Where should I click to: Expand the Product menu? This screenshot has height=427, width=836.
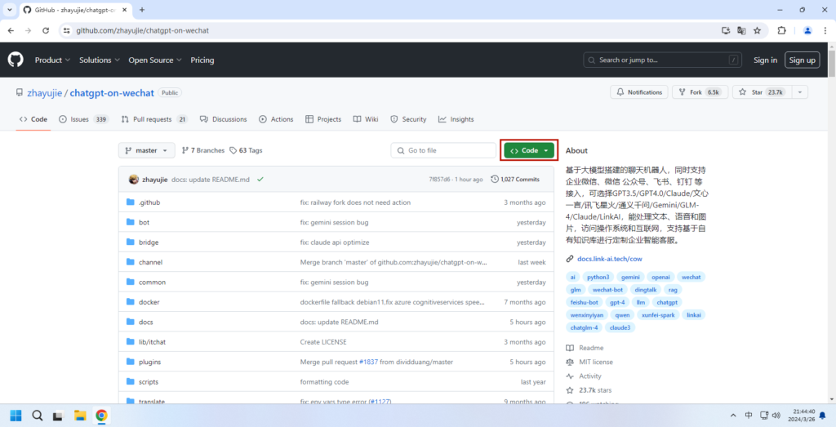tap(52, 60)
